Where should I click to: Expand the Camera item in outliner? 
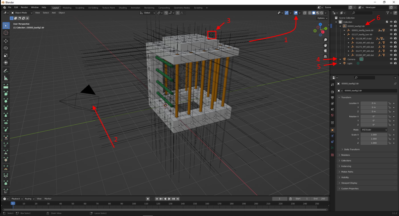340,59
